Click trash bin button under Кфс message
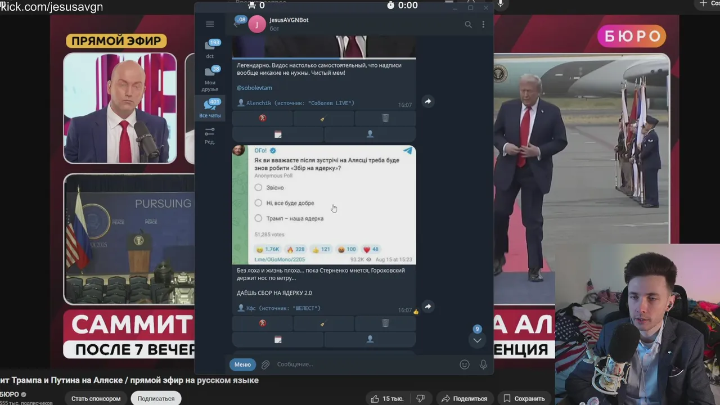 (x=385, y=323)
